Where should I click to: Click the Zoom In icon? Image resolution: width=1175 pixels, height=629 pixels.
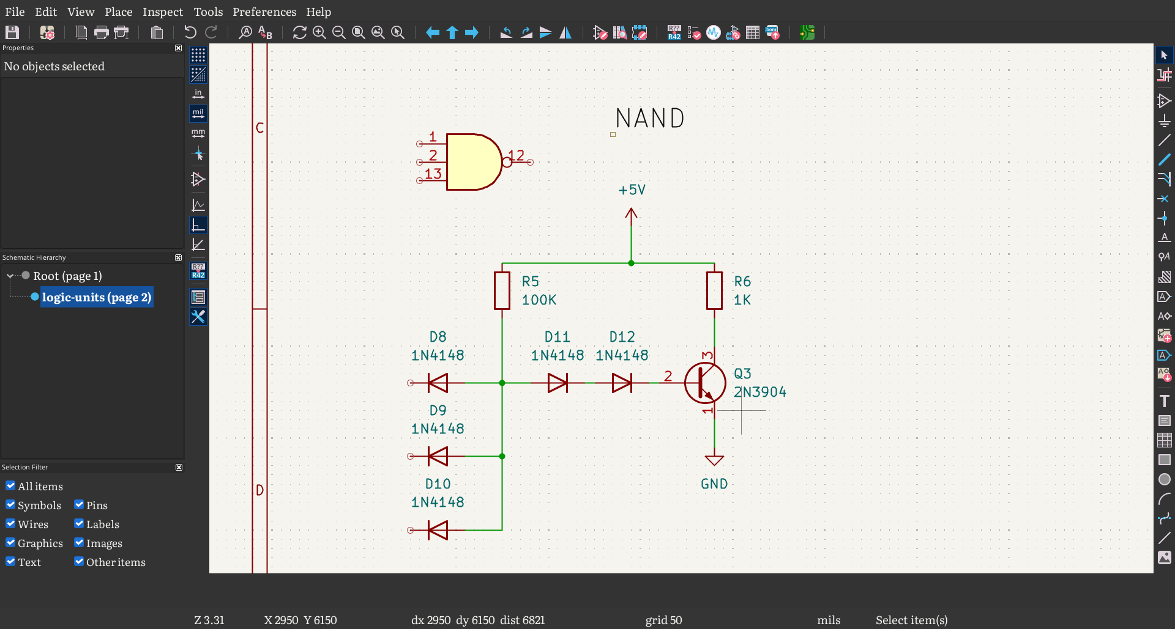319,32
